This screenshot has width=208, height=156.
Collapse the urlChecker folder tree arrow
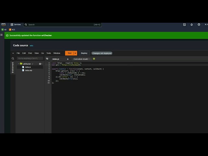pos(19,64)
